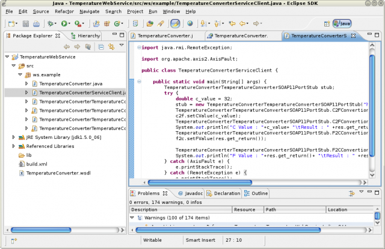The image size is (385, 249).
Task: Click Forward arrow in Package Explorer toolbar
Action: (x=77, y=47)
